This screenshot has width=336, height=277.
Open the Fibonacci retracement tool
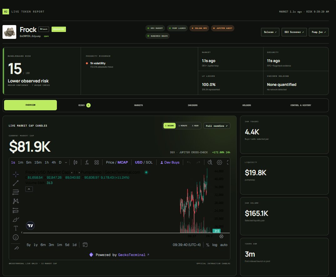click(16, 192)
